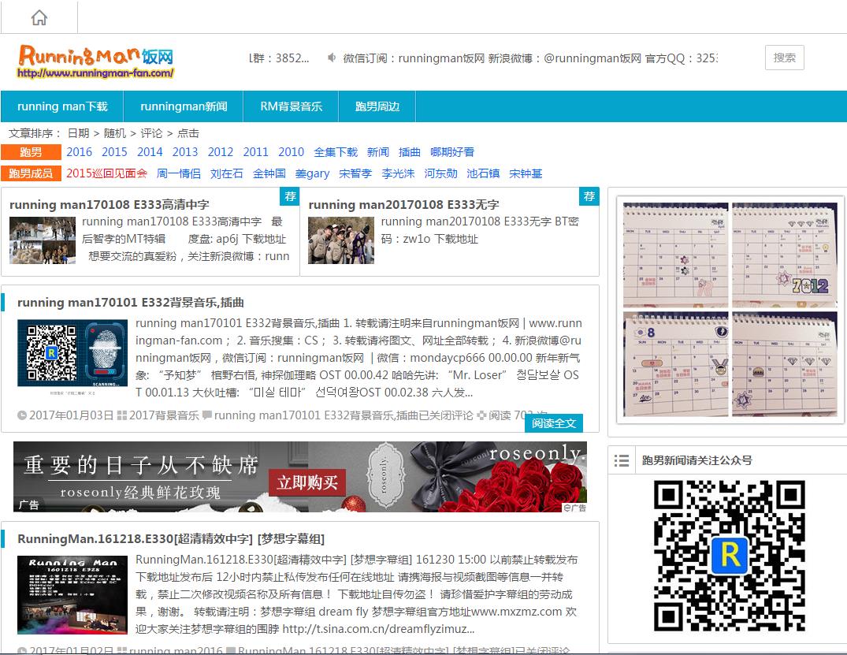Go to the home icon
847x655 pixels.
pos(39,18)
